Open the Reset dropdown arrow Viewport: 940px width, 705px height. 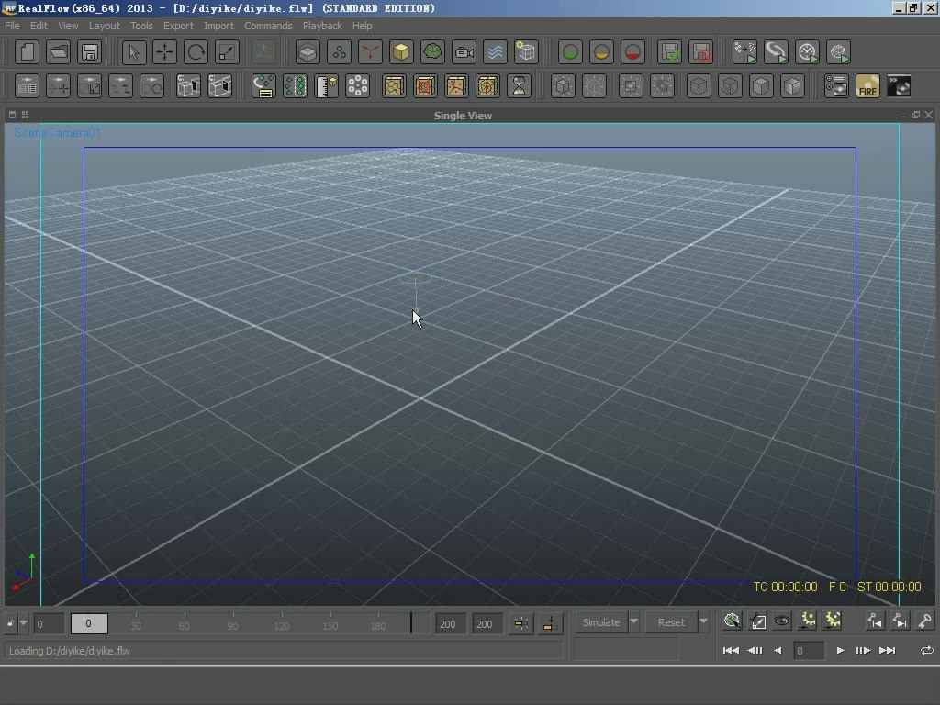(x=704, y=621)
